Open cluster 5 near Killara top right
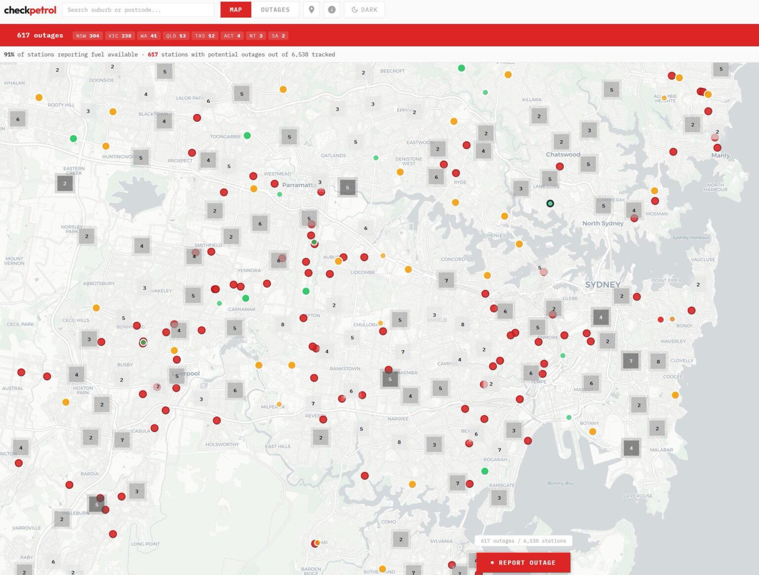 611,89
